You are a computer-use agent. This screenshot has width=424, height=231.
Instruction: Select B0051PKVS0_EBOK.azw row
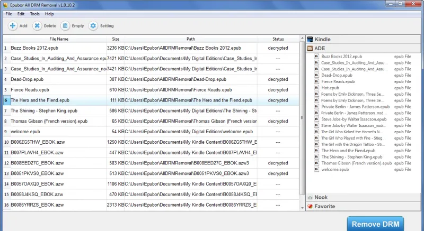[151, 173]
